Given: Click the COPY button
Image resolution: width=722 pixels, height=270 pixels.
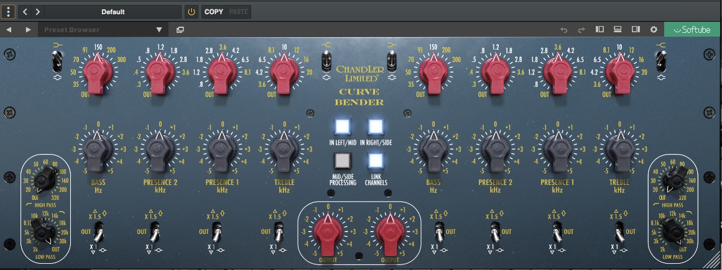Looking at the screenshot, I should point(213,12).
